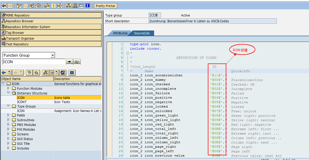Open MIME Repository

(51, 15)
